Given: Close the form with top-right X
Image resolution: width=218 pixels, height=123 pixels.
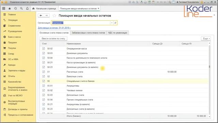Looking at the screenshot, I should coord(214,15).
